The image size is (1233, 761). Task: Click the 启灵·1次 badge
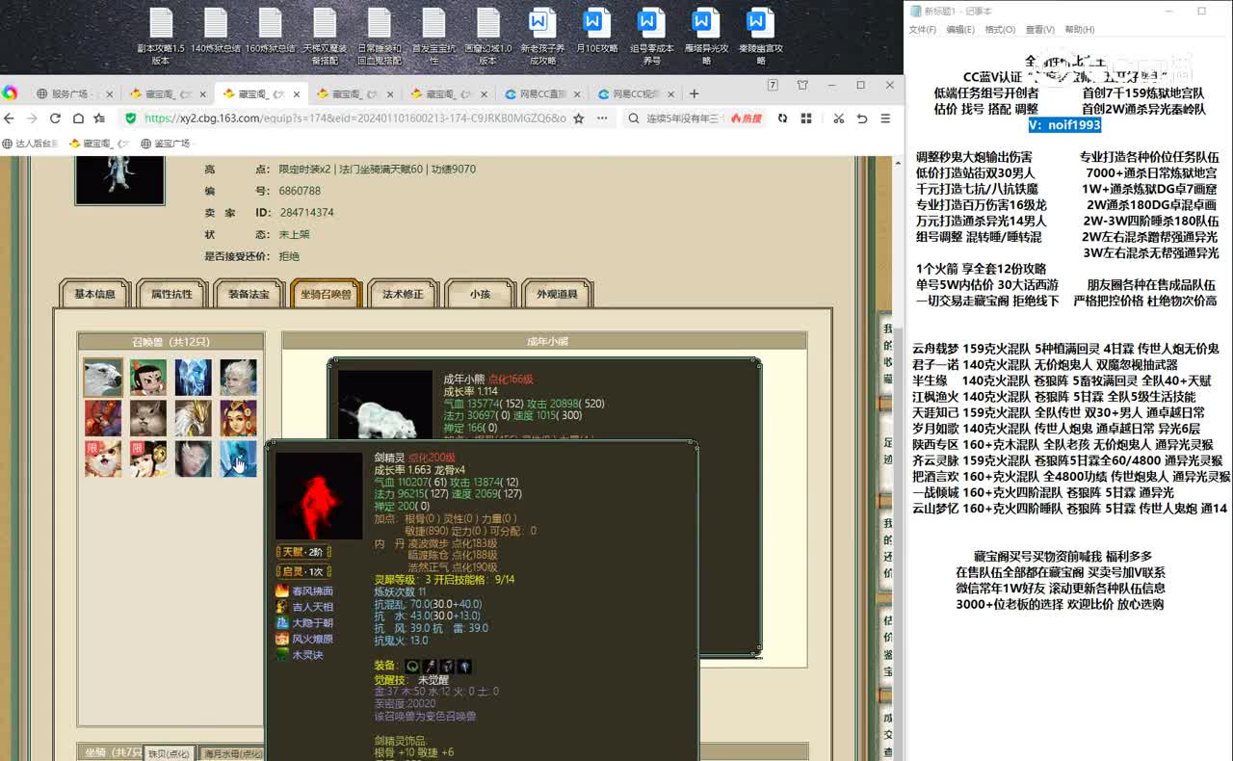tap(303, 571)
